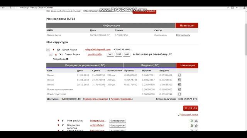The image size is (247, 138).
Task: Open the Навигация tab in structure table
Action: (187, 65)
